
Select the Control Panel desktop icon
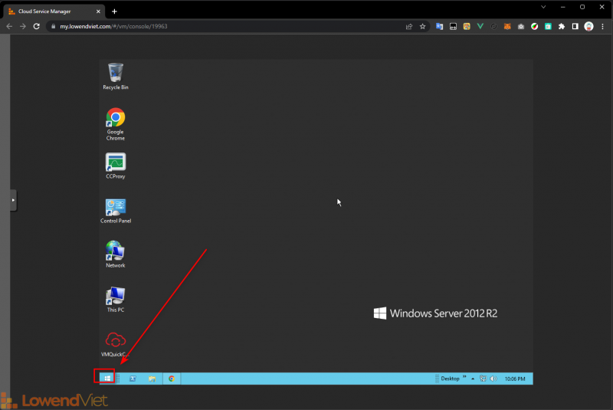point(116,211)
